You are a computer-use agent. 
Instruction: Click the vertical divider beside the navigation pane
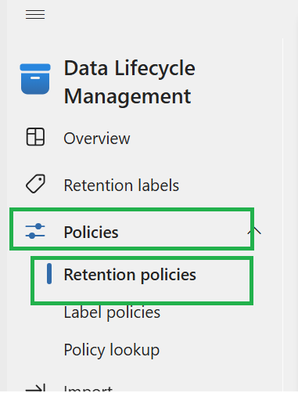282,215
